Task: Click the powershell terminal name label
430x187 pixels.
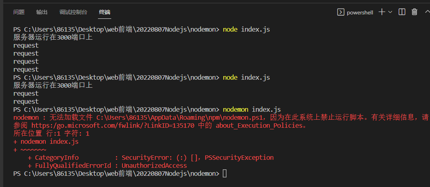Action: (x=360, y=12)
